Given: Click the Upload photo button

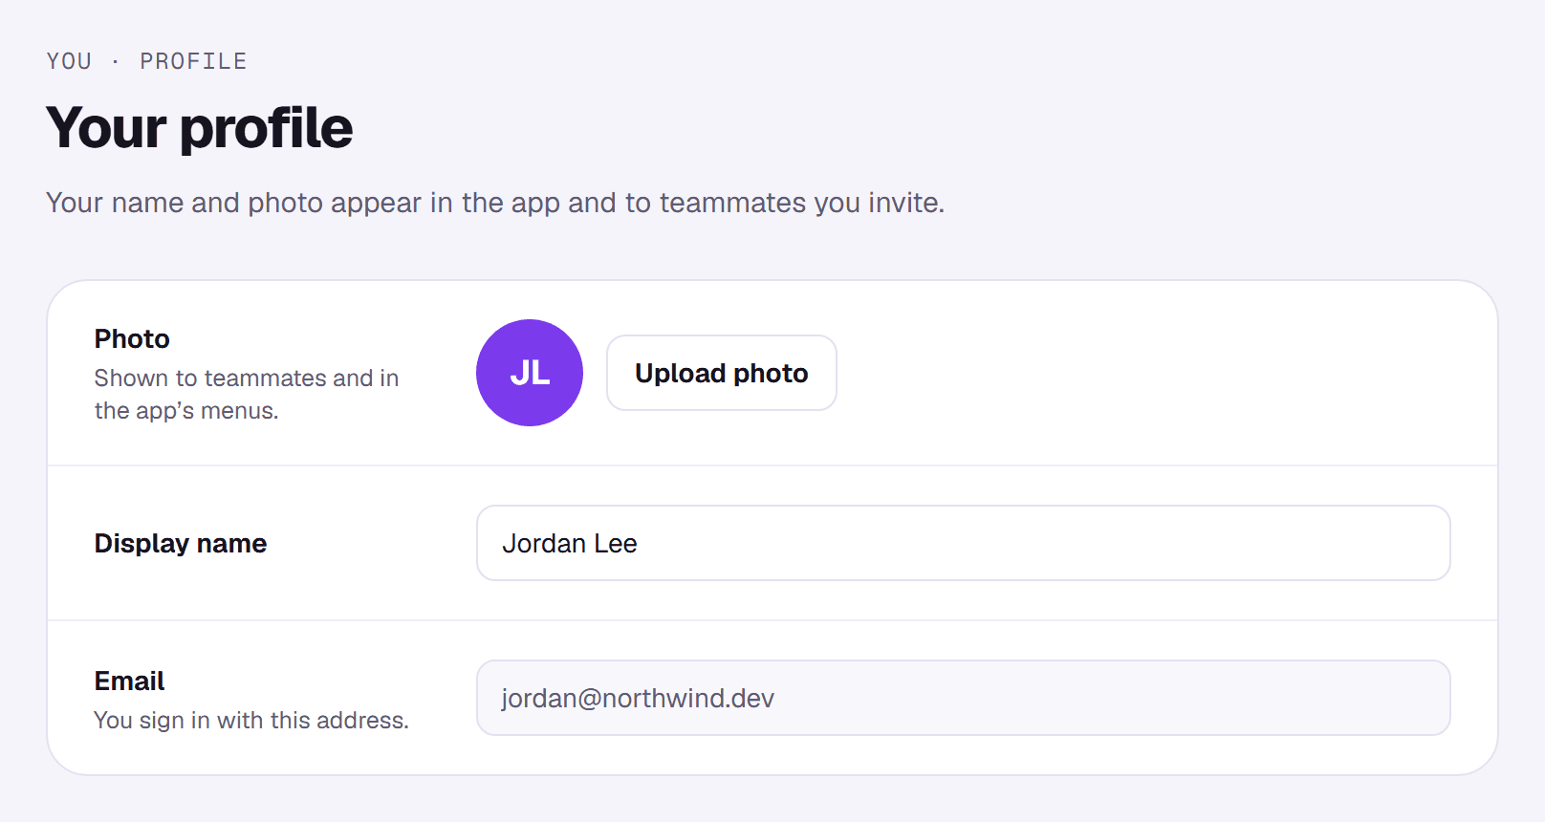Looking at the screenshot, I should (x=722, y=373).
